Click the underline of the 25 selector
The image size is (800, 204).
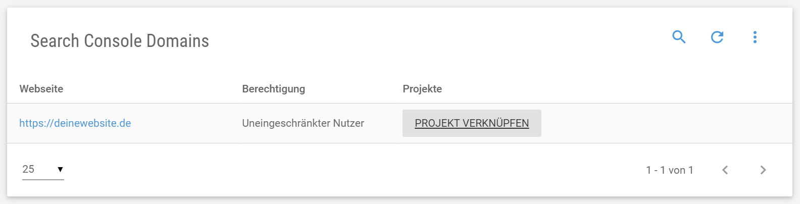[43, 179]
